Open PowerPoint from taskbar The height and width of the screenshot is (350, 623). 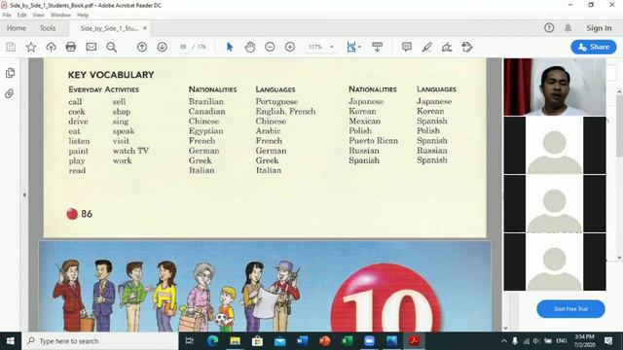324,341
